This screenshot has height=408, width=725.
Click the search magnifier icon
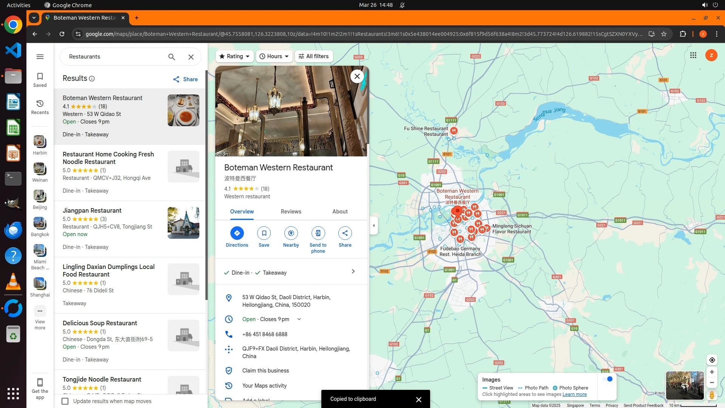click(x=171, y=57)
